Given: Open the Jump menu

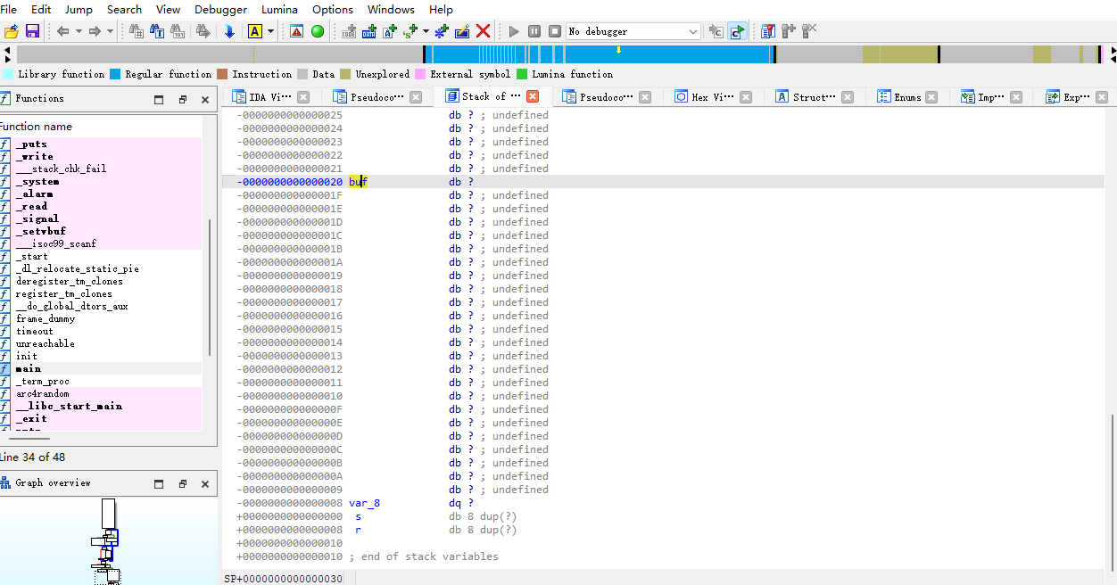Looking at the screenshot, I should pos(79,9).
